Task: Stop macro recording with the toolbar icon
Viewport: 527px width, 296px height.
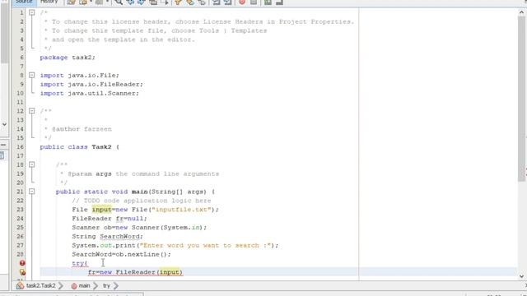Action: point(254,2)
